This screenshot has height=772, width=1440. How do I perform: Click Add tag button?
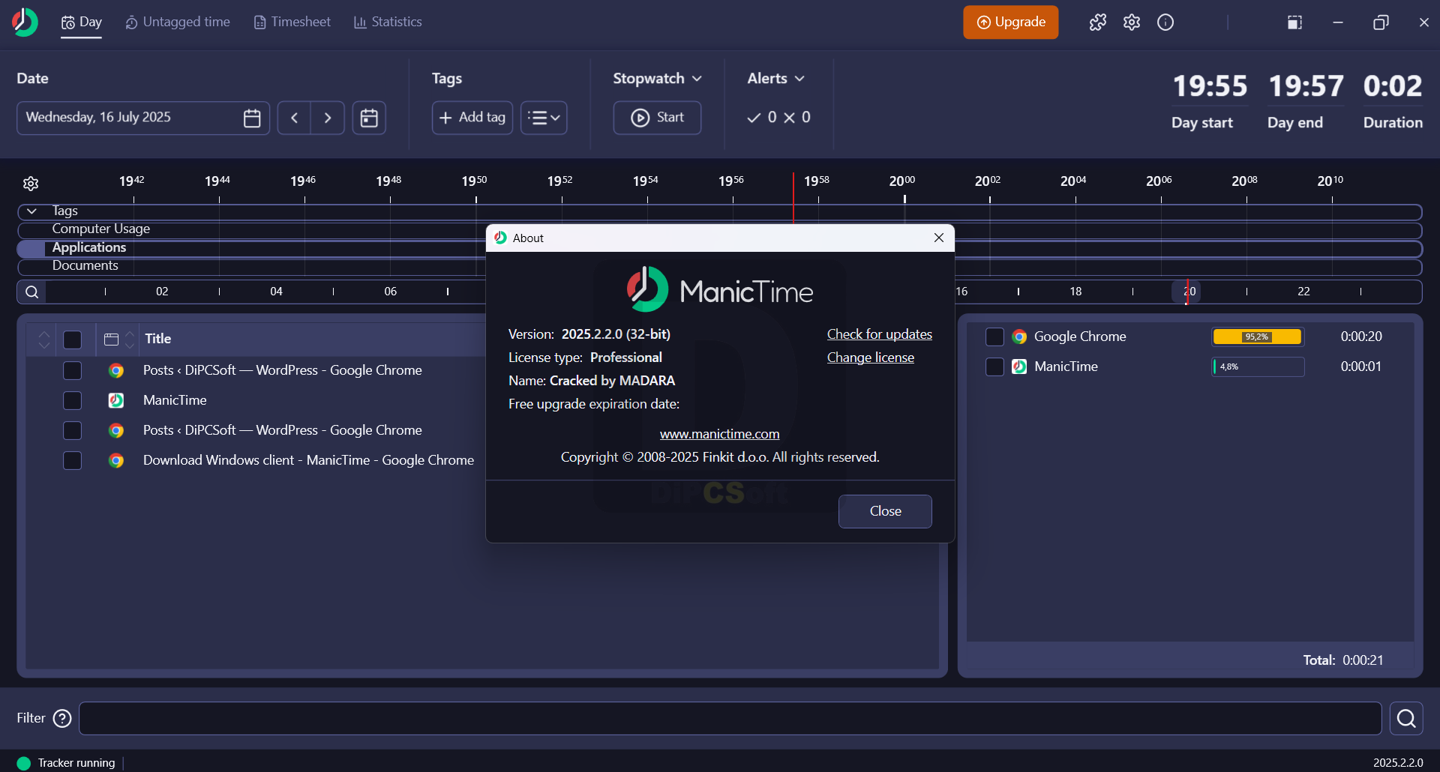coord(472,118)
